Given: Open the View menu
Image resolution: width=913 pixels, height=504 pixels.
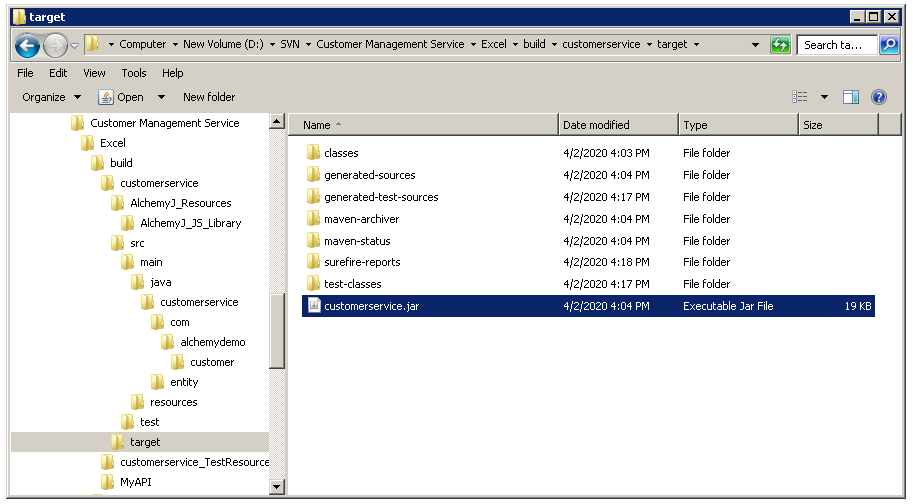Looking at the screenshot, I should [94, 73].
